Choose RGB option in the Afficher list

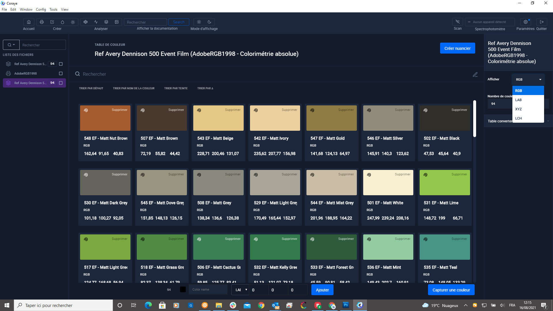pyautogui.click(x=528, y=91)
